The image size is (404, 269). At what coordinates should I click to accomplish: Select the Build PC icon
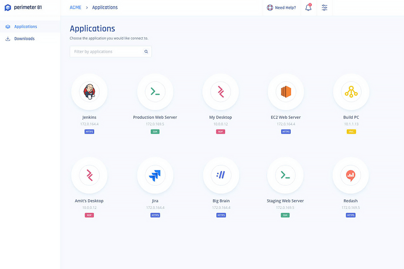click(x=351, y=92)
